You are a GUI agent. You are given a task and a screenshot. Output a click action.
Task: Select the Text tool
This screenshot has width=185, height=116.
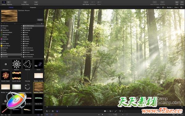(x=120, y=111)
